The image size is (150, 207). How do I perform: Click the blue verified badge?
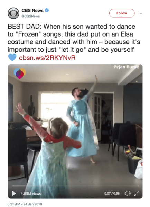point(47,10)
